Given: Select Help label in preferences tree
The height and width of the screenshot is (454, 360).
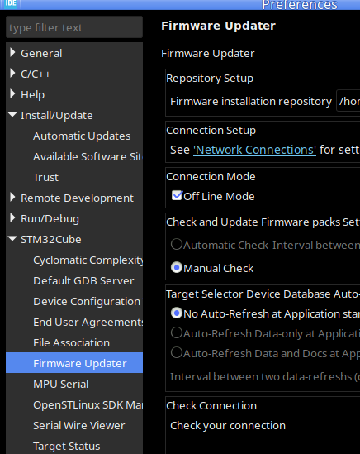Looking at the screenshot, I should click(33, 94).
